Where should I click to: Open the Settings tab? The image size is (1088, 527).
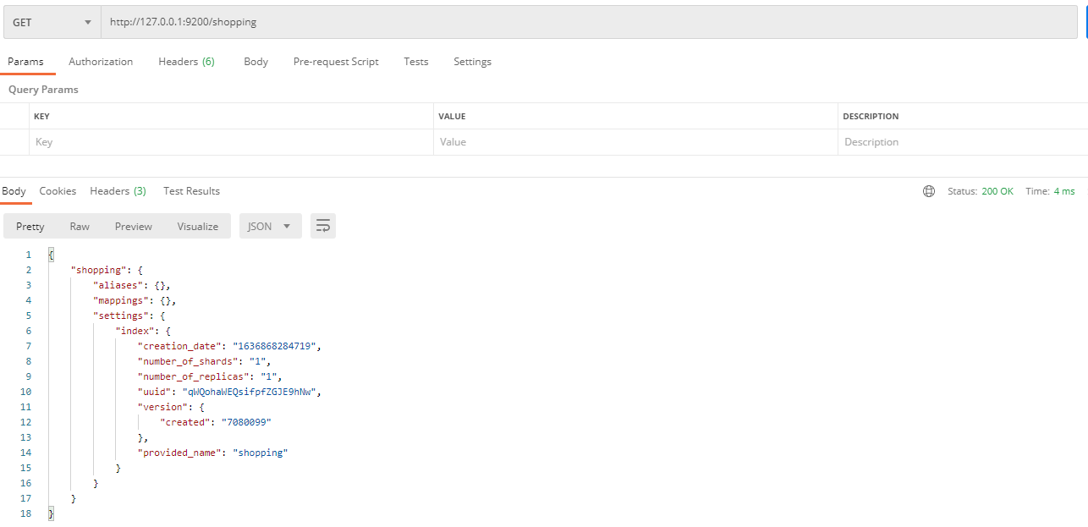(472, 62)
